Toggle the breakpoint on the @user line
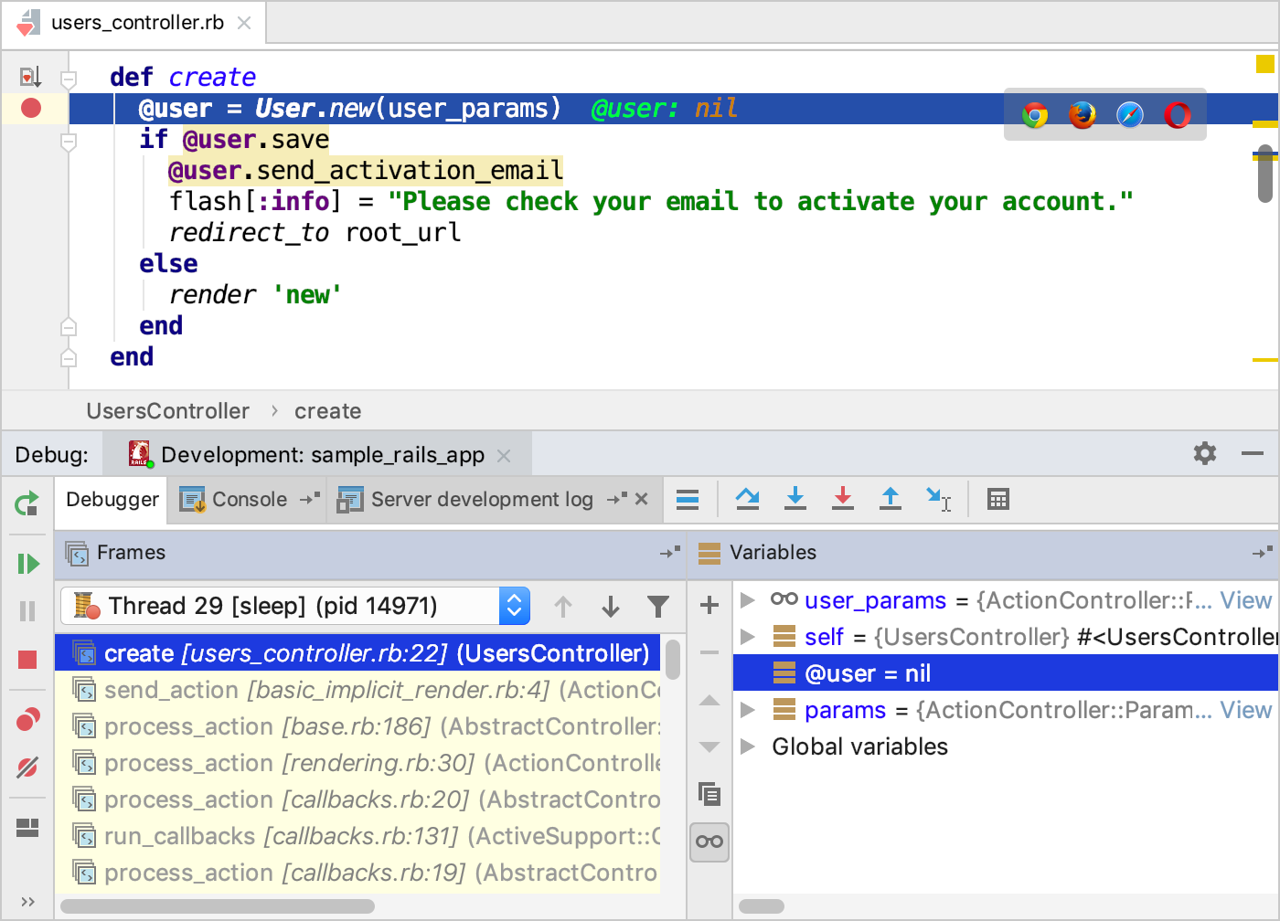 point(31,109)
